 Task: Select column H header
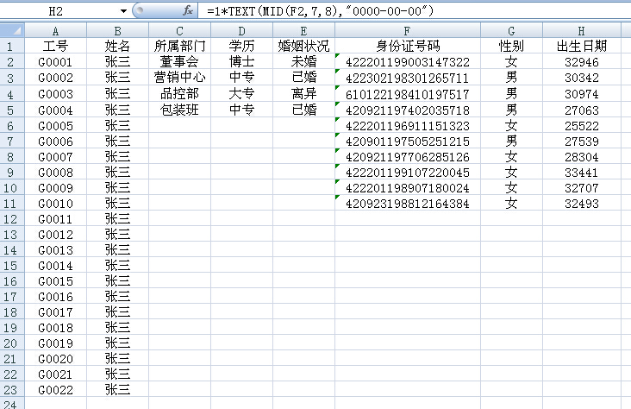(582, 31)
